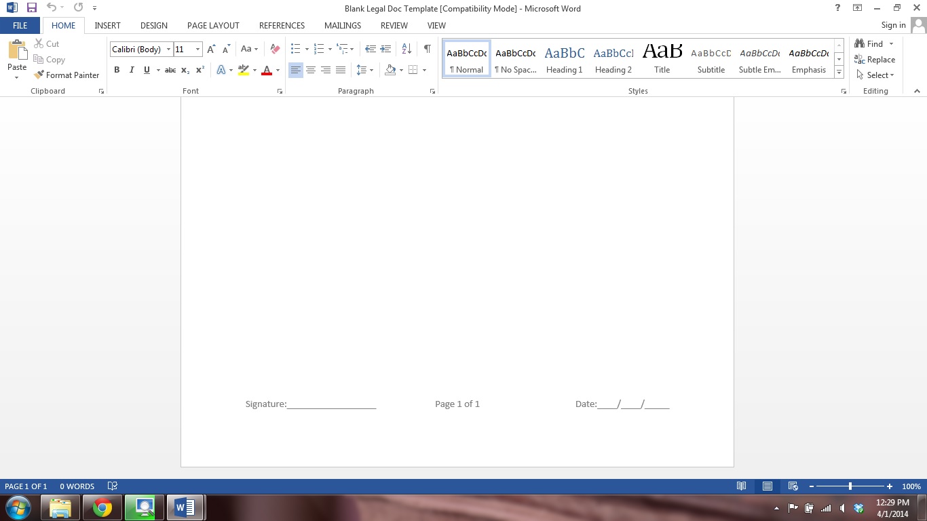The image size is (927, 521).
Task: Open the Line Spacing dropdown
Action: [x=363, y=70]
